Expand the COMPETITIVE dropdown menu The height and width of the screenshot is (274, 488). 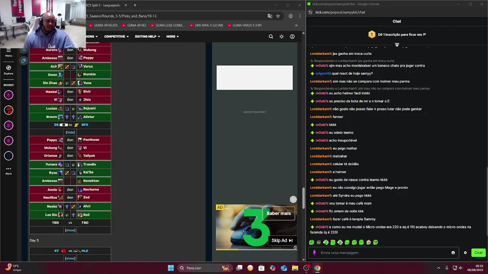(116, 37)
